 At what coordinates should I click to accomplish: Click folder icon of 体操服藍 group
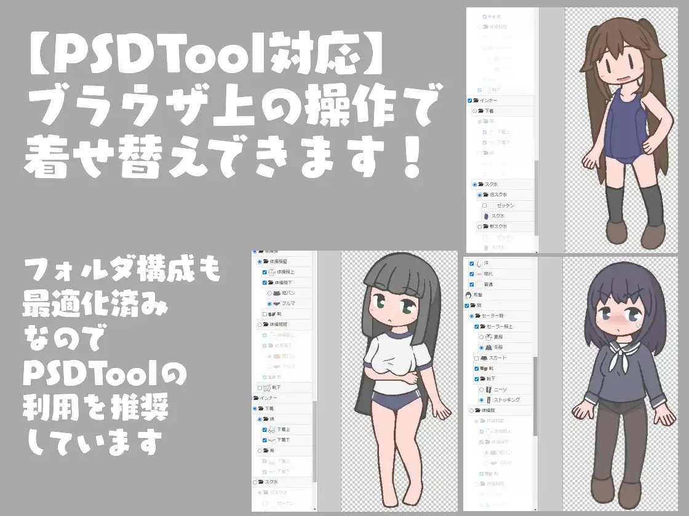pos(266,262)
